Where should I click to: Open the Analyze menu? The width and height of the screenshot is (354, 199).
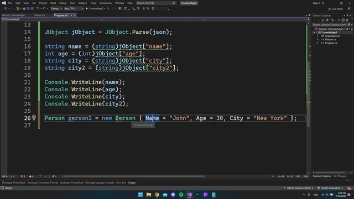point(82,3)
